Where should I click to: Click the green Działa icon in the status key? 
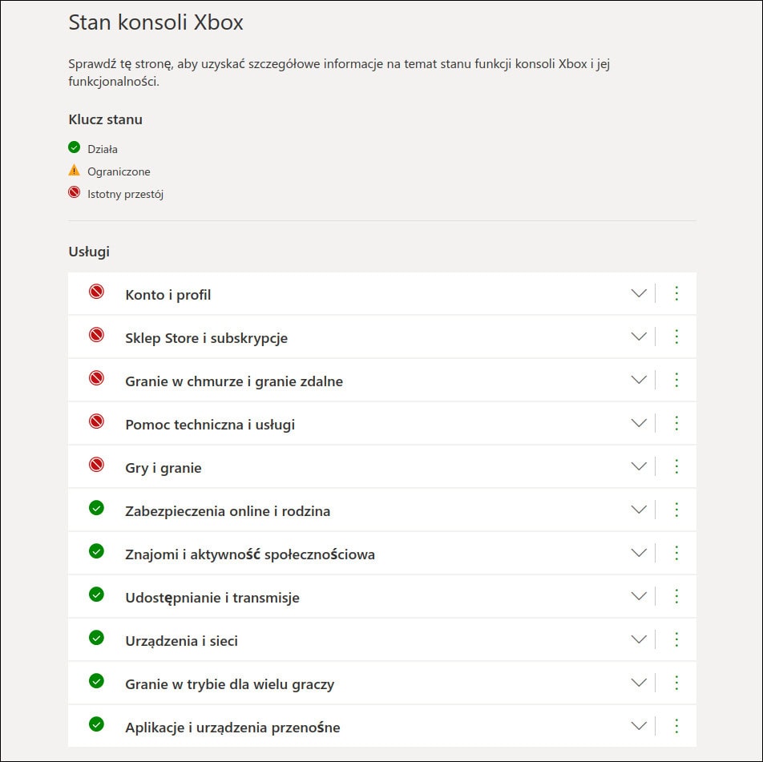74,148
